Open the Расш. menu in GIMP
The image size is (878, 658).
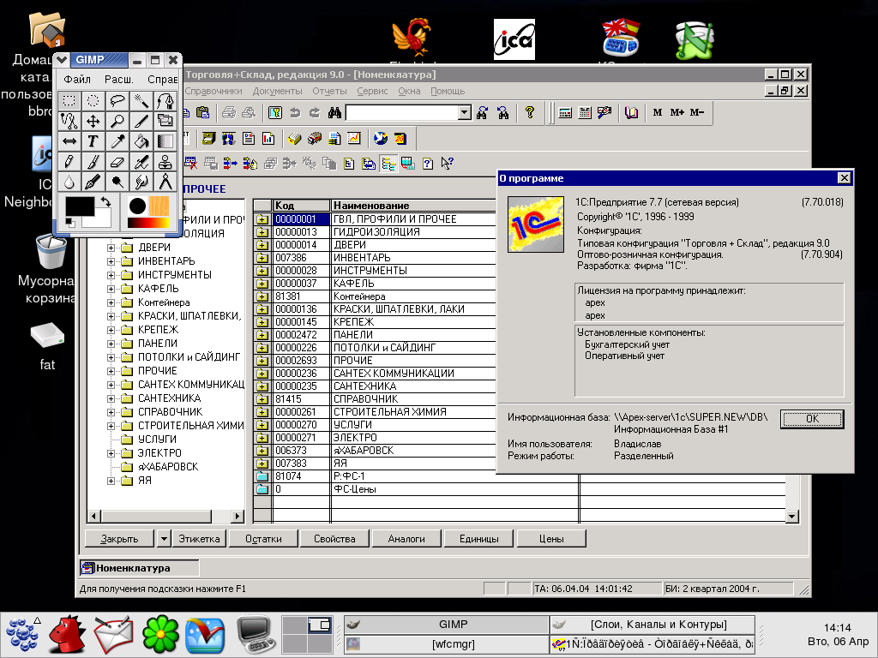118,80
